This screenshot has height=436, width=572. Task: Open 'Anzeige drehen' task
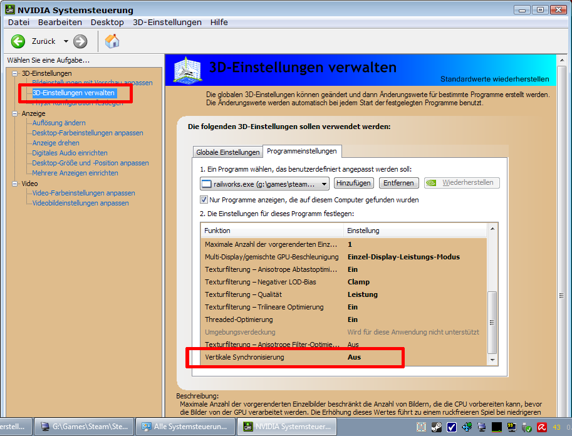(56, 143)
